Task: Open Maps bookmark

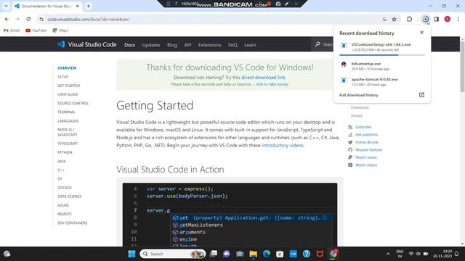Action: pyautogui.click(x=60, y=30)
